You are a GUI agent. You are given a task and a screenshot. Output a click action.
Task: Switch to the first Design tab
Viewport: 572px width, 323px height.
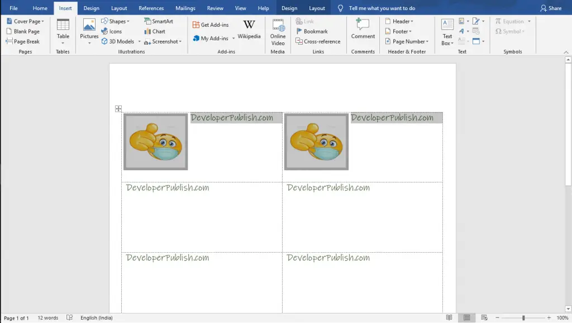pos(91,8)
